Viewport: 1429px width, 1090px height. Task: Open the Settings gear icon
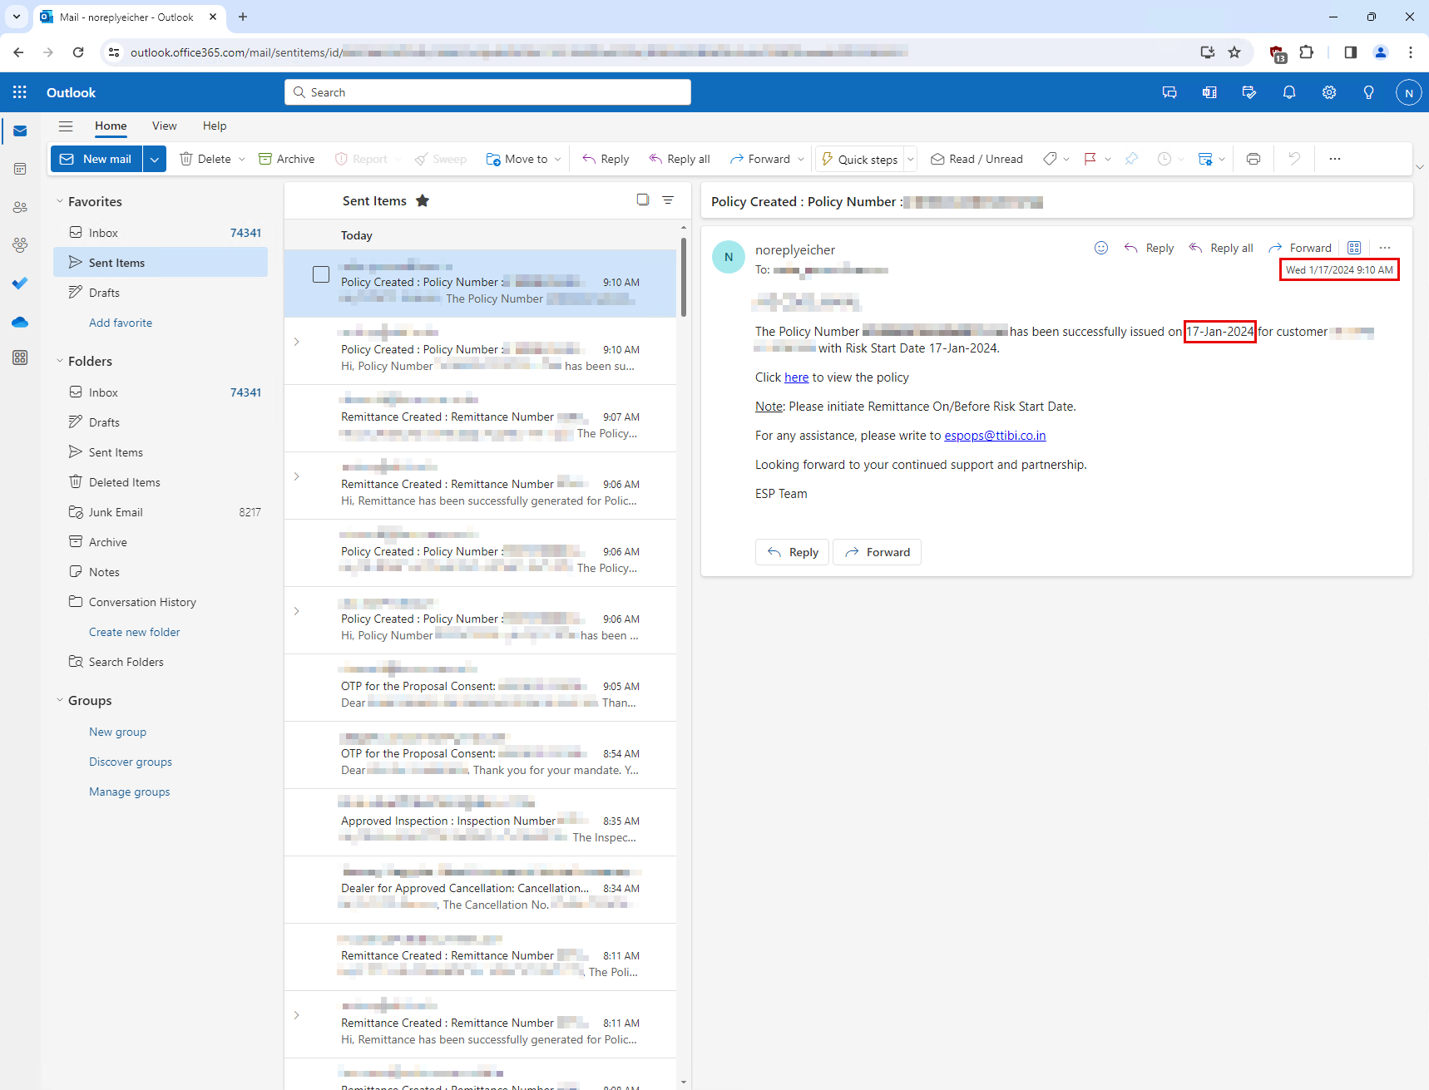coord(1328,92)
